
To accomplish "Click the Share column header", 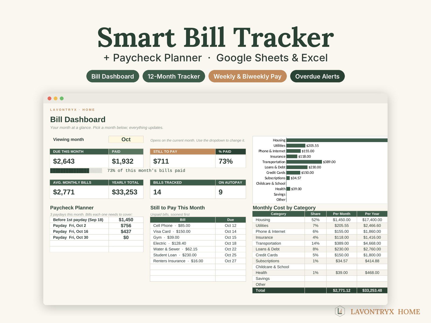I will [x=315, y=214].
